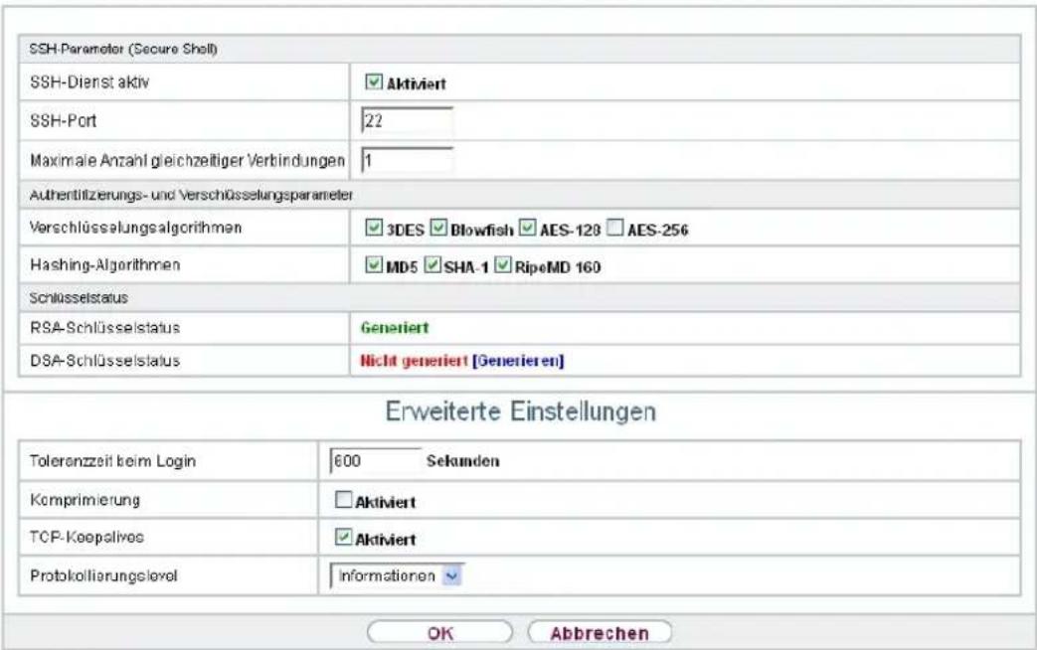1037x650 pixels.
Task: Toggle the SSH-Dienst aktiv checkbox
Action: [374, 81]
